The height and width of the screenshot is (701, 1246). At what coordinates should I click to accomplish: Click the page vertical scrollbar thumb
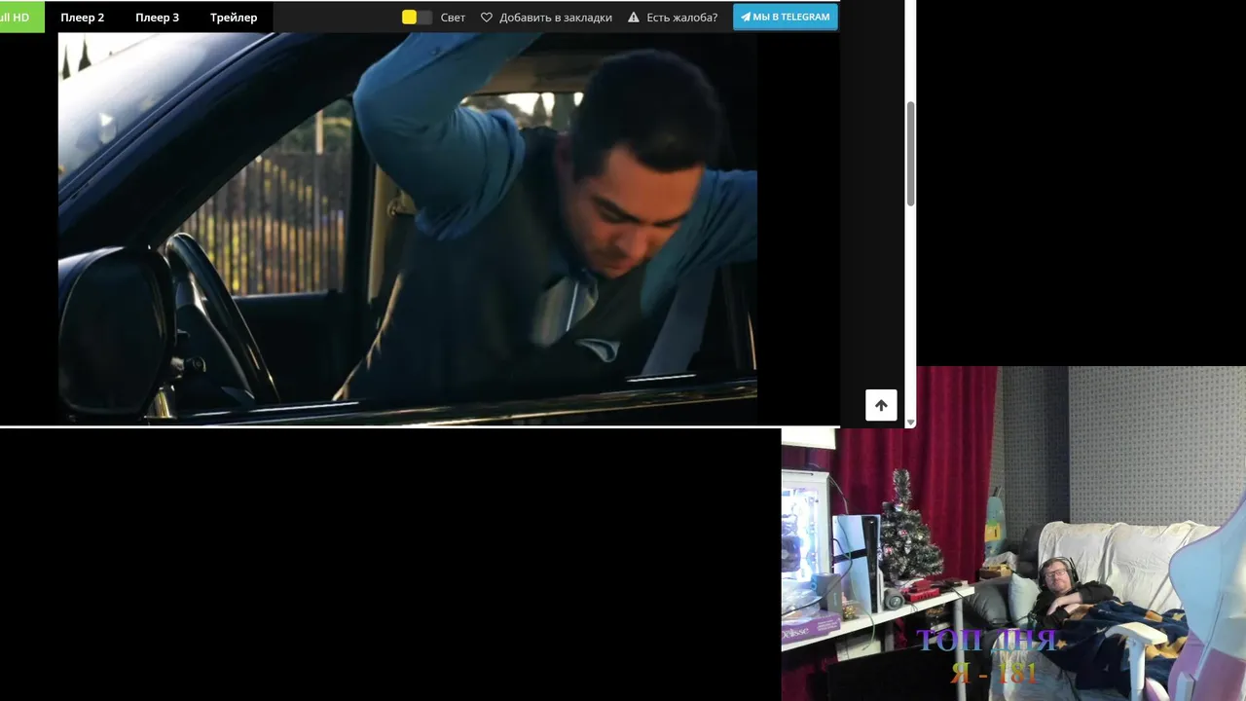pyautogui.click(x=911, y=153)
